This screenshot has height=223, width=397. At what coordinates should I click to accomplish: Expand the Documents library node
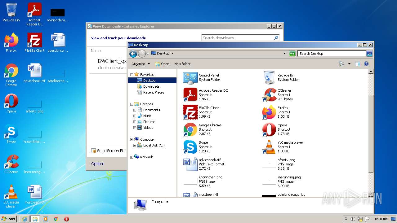[135, 110]
